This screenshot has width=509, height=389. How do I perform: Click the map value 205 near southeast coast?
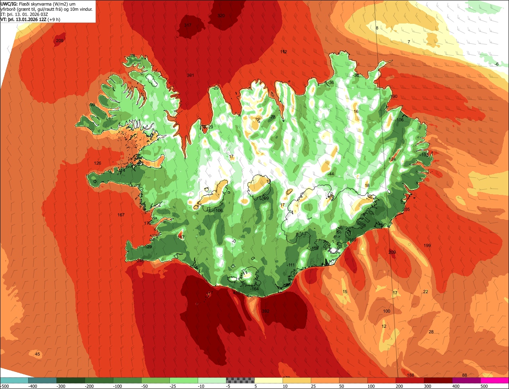pyautogui.click(x=406, y=209)
